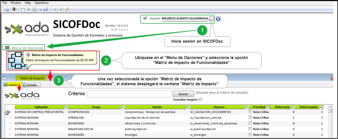Click the save floppy disk icon

coord(34,9)
